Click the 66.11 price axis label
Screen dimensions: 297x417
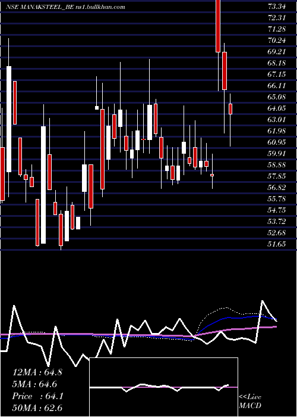pyautogui.click(x=277, y=85)
